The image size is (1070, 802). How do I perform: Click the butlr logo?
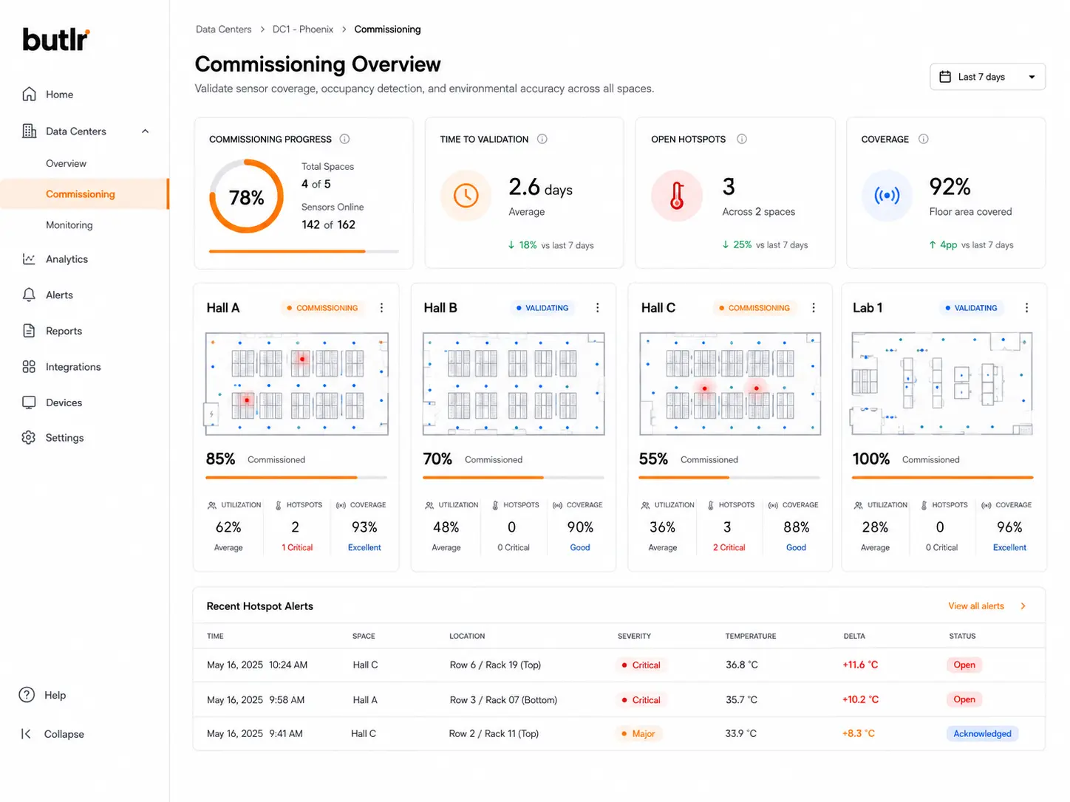56,39
